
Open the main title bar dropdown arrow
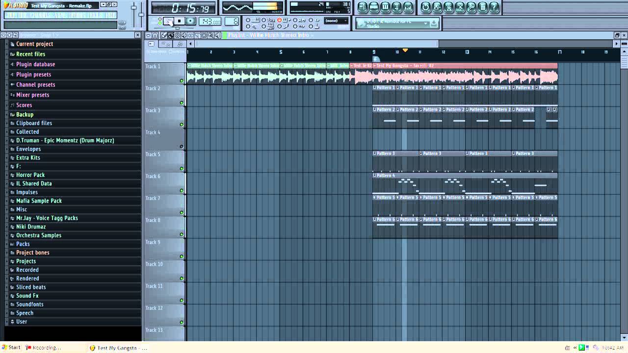(103, 4)
